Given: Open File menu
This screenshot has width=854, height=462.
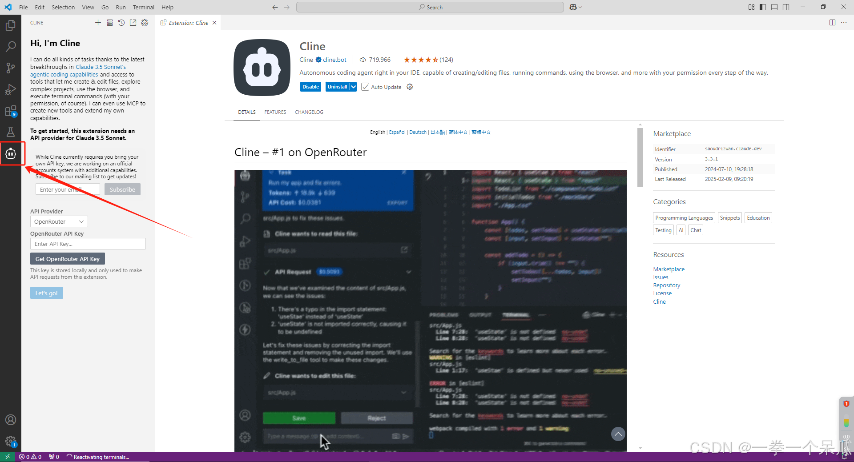Looking at the screenshot, I should pos(24,7).
